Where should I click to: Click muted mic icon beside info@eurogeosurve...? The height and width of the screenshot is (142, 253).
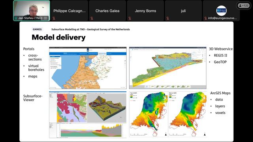(206, 18)
